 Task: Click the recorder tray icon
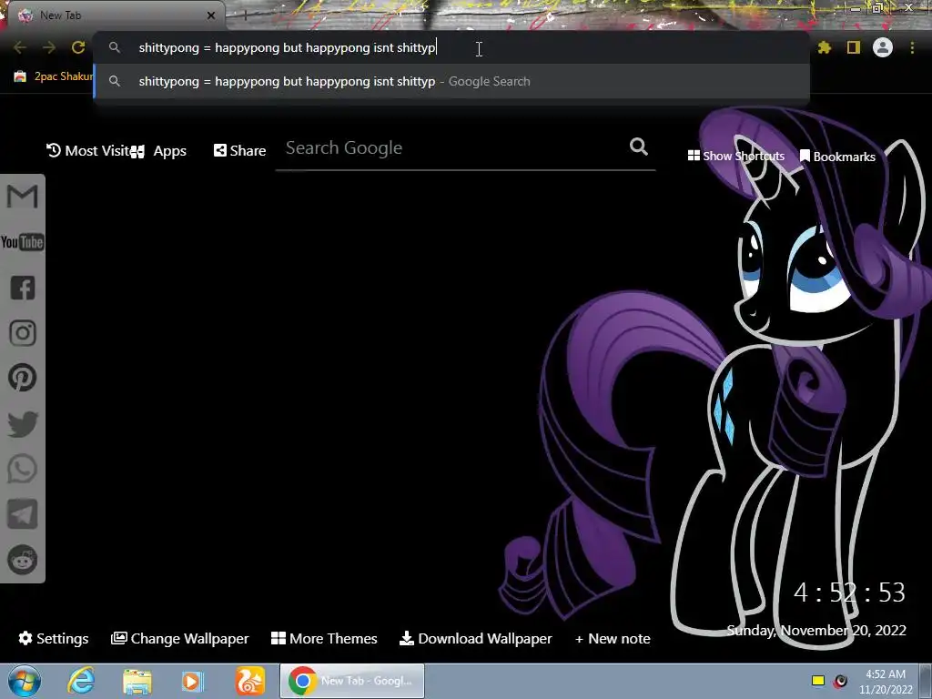pyautogui.click(x=840, y=681)
